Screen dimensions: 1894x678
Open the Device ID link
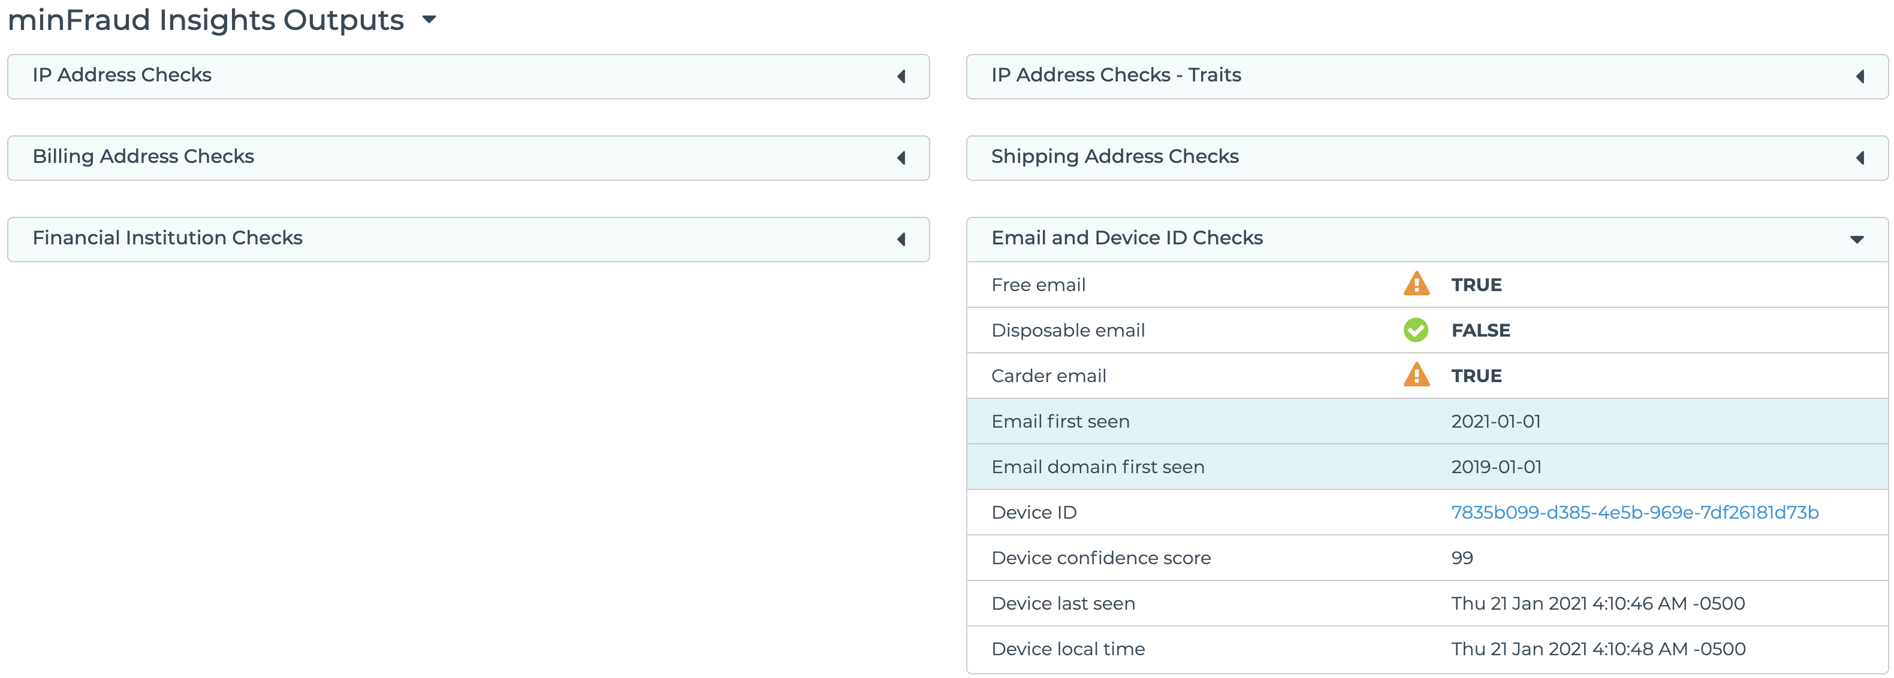click(x=1634, y=512)
